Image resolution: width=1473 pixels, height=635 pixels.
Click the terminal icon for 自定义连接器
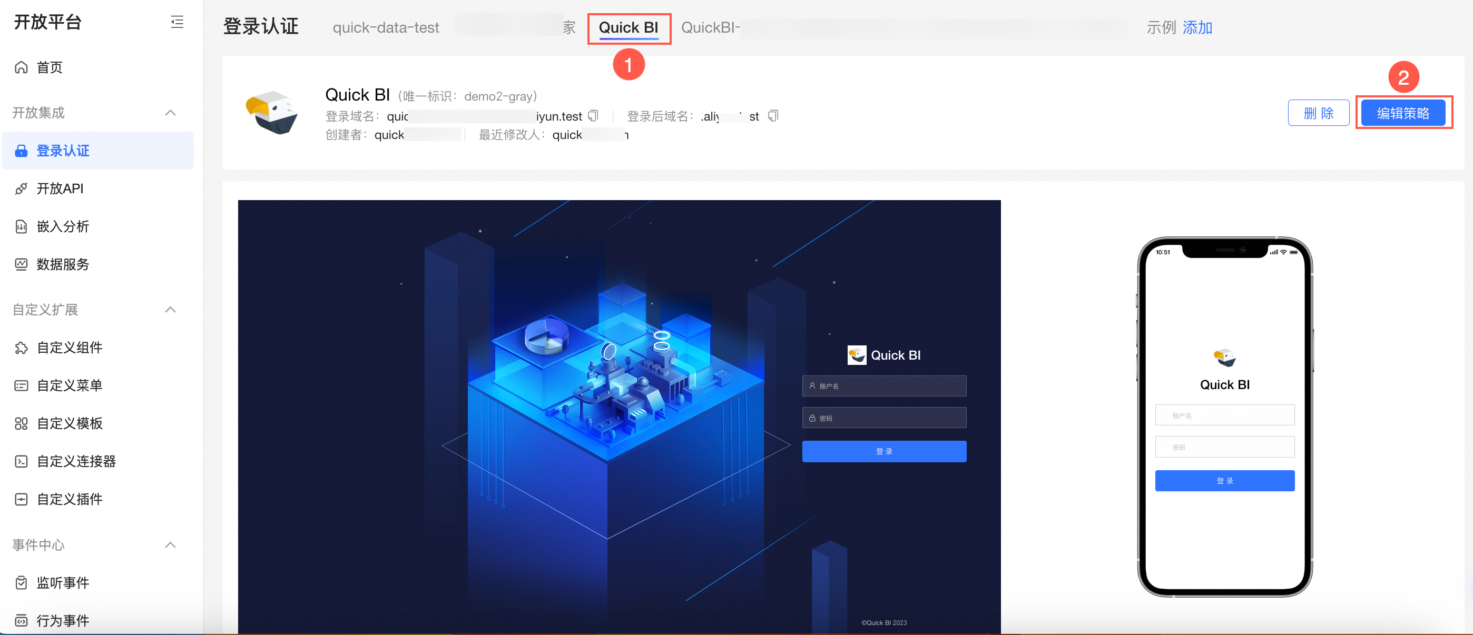tap(21, 461)
